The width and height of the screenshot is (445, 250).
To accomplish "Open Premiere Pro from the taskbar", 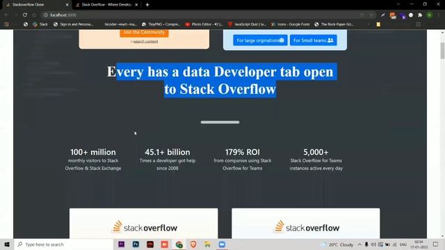I will tap(121, 244).
